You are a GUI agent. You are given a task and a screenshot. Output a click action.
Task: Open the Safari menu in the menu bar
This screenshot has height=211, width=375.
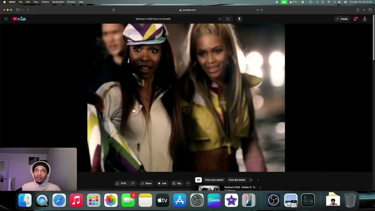point(12,2)
